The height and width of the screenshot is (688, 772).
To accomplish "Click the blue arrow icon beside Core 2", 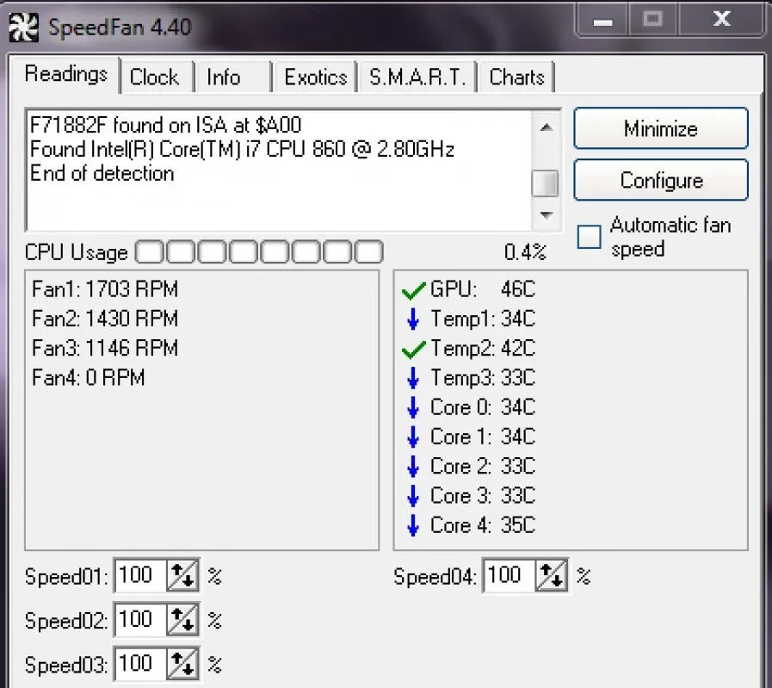I will [413, 467].
